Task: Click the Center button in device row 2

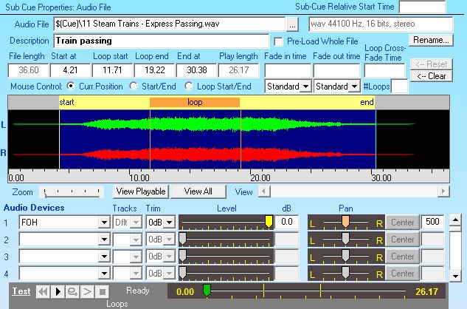Action: 403,240
